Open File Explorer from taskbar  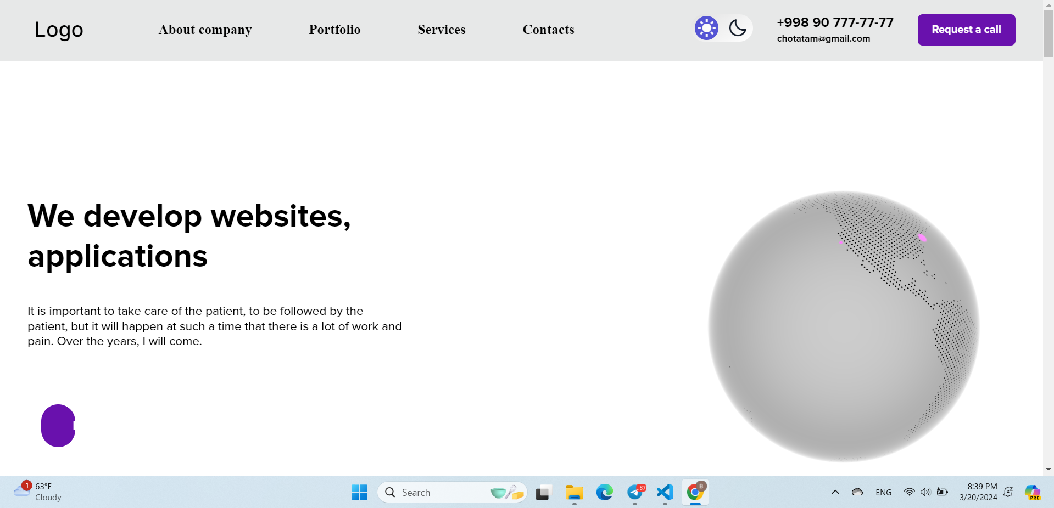(574, 493)
